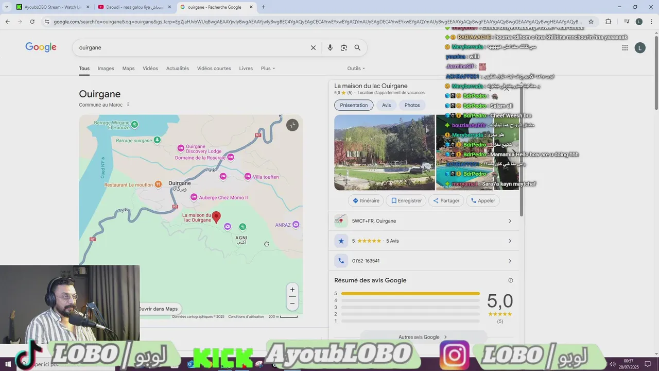
Task: Select the Avis tab in place panel
Action: tap(387, 105)
